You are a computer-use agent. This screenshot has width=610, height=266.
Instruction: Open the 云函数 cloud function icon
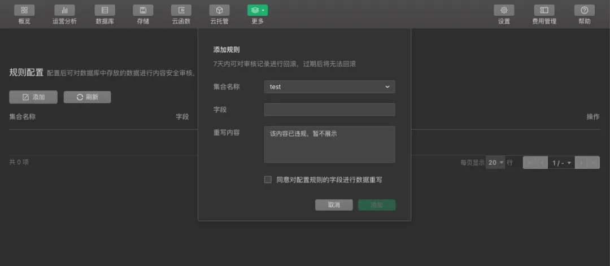click(181, 11)
